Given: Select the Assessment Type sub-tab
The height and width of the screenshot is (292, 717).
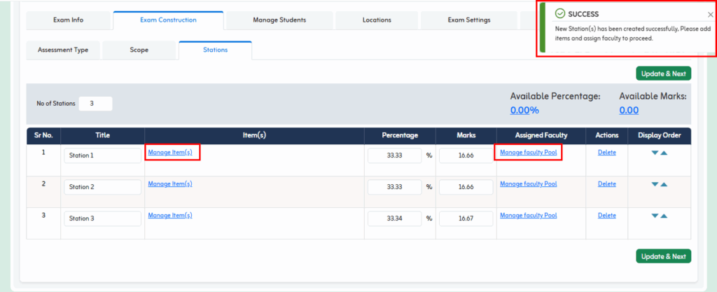Looking at the screenshot, I should point(63,50).
